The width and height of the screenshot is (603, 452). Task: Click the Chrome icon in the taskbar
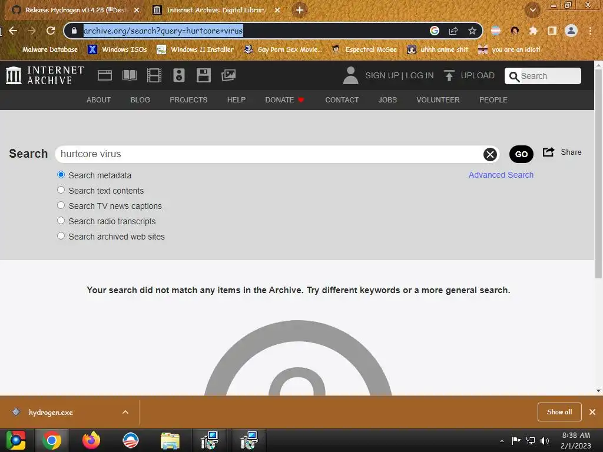tap(52, 440)
